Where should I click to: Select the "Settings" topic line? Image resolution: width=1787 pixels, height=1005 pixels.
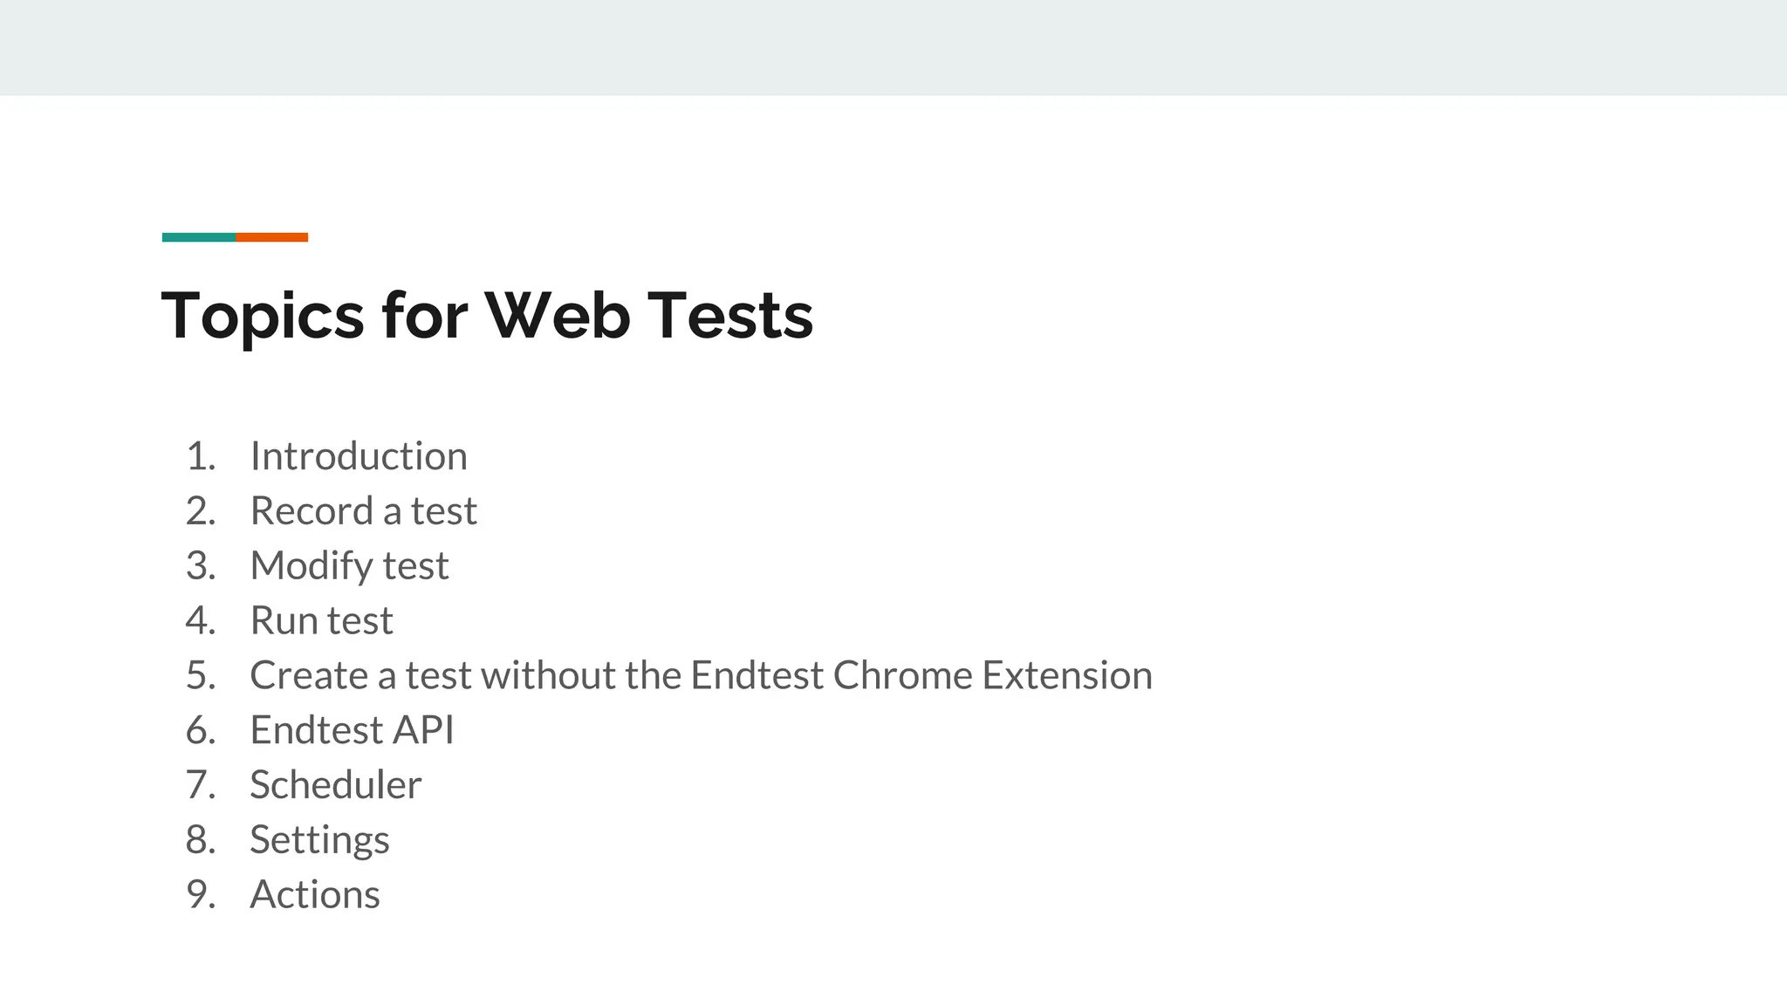(319, 840)
